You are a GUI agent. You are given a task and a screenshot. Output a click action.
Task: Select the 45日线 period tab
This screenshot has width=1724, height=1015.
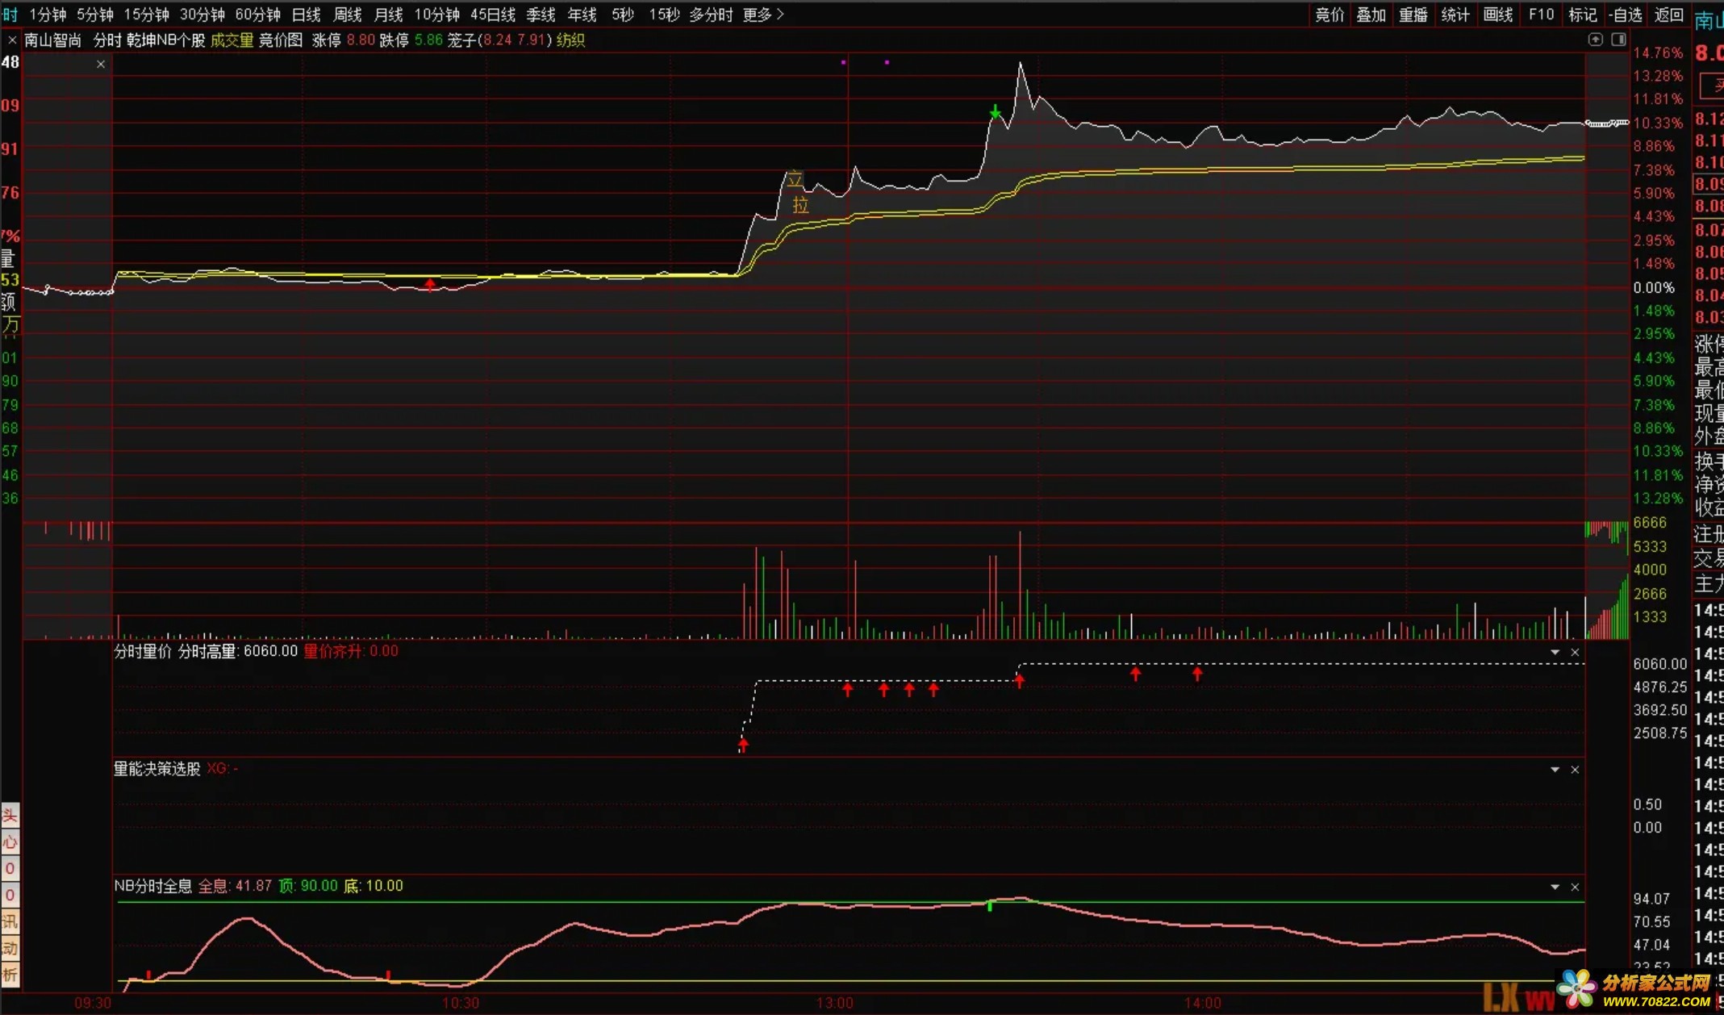tap(493, 15)
